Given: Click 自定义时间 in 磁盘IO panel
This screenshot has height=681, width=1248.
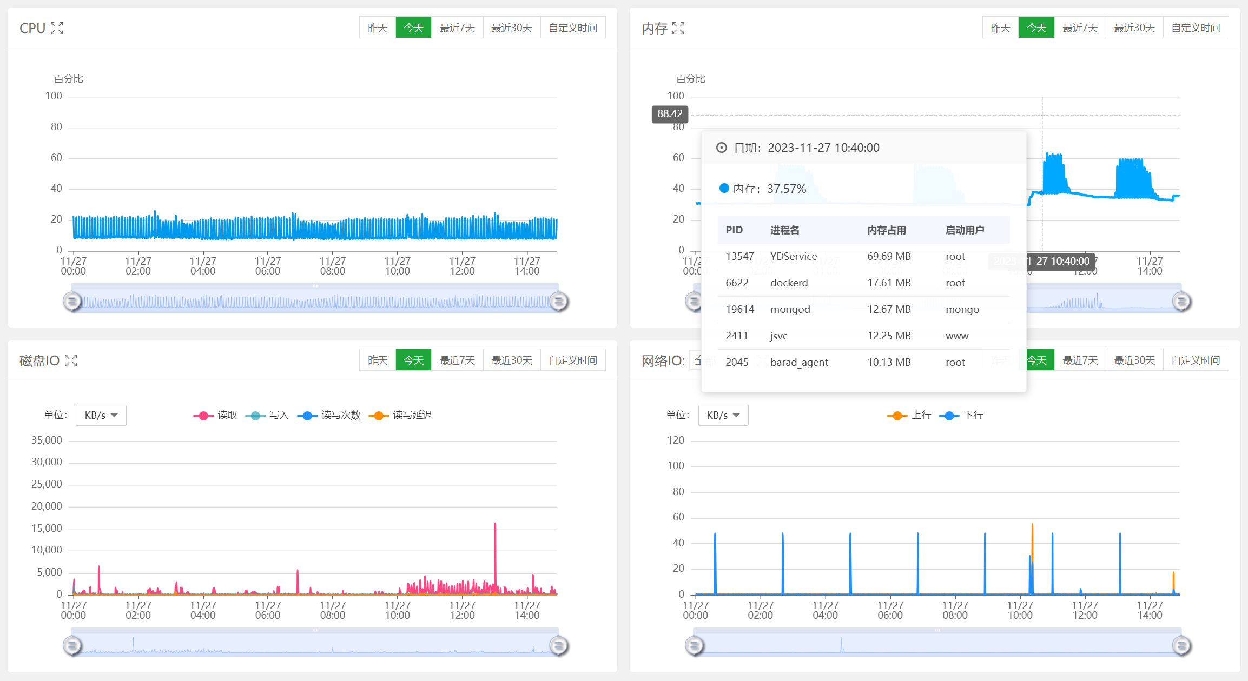Looking at the screenshot, I should 572,360.
